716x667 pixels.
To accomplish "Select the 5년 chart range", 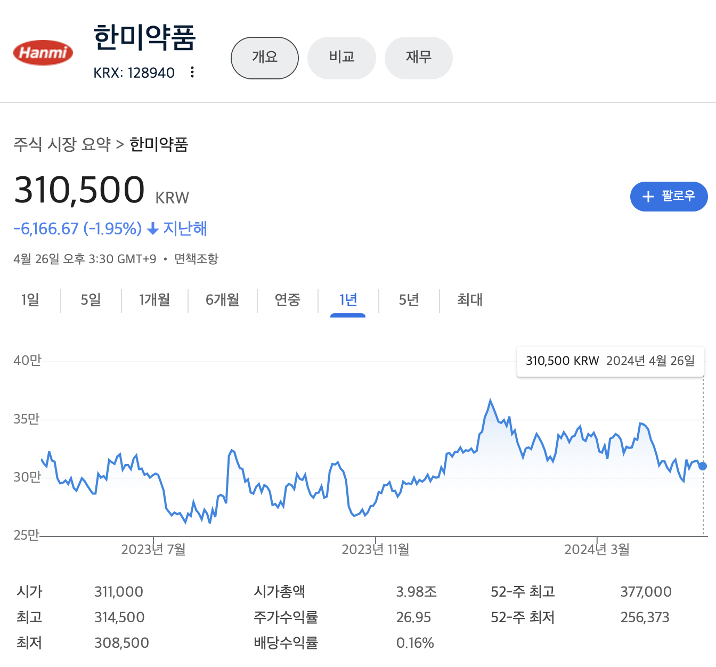I will (409, 300).
